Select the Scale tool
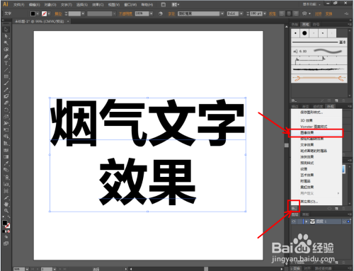 (6, 117)
